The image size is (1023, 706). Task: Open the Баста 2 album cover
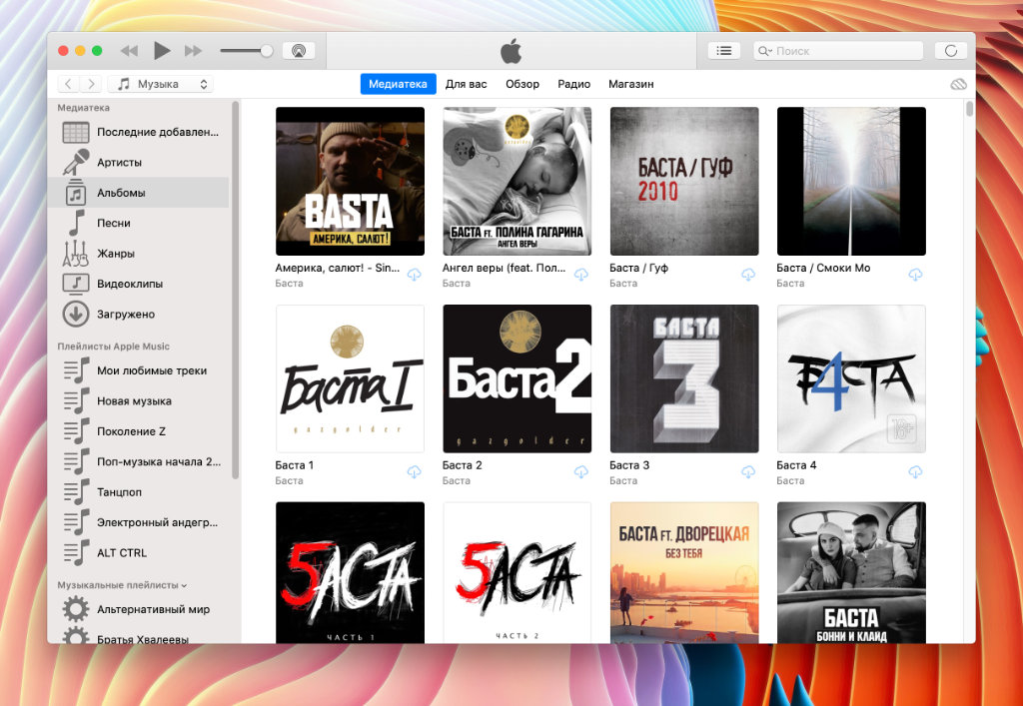point(517,378)
